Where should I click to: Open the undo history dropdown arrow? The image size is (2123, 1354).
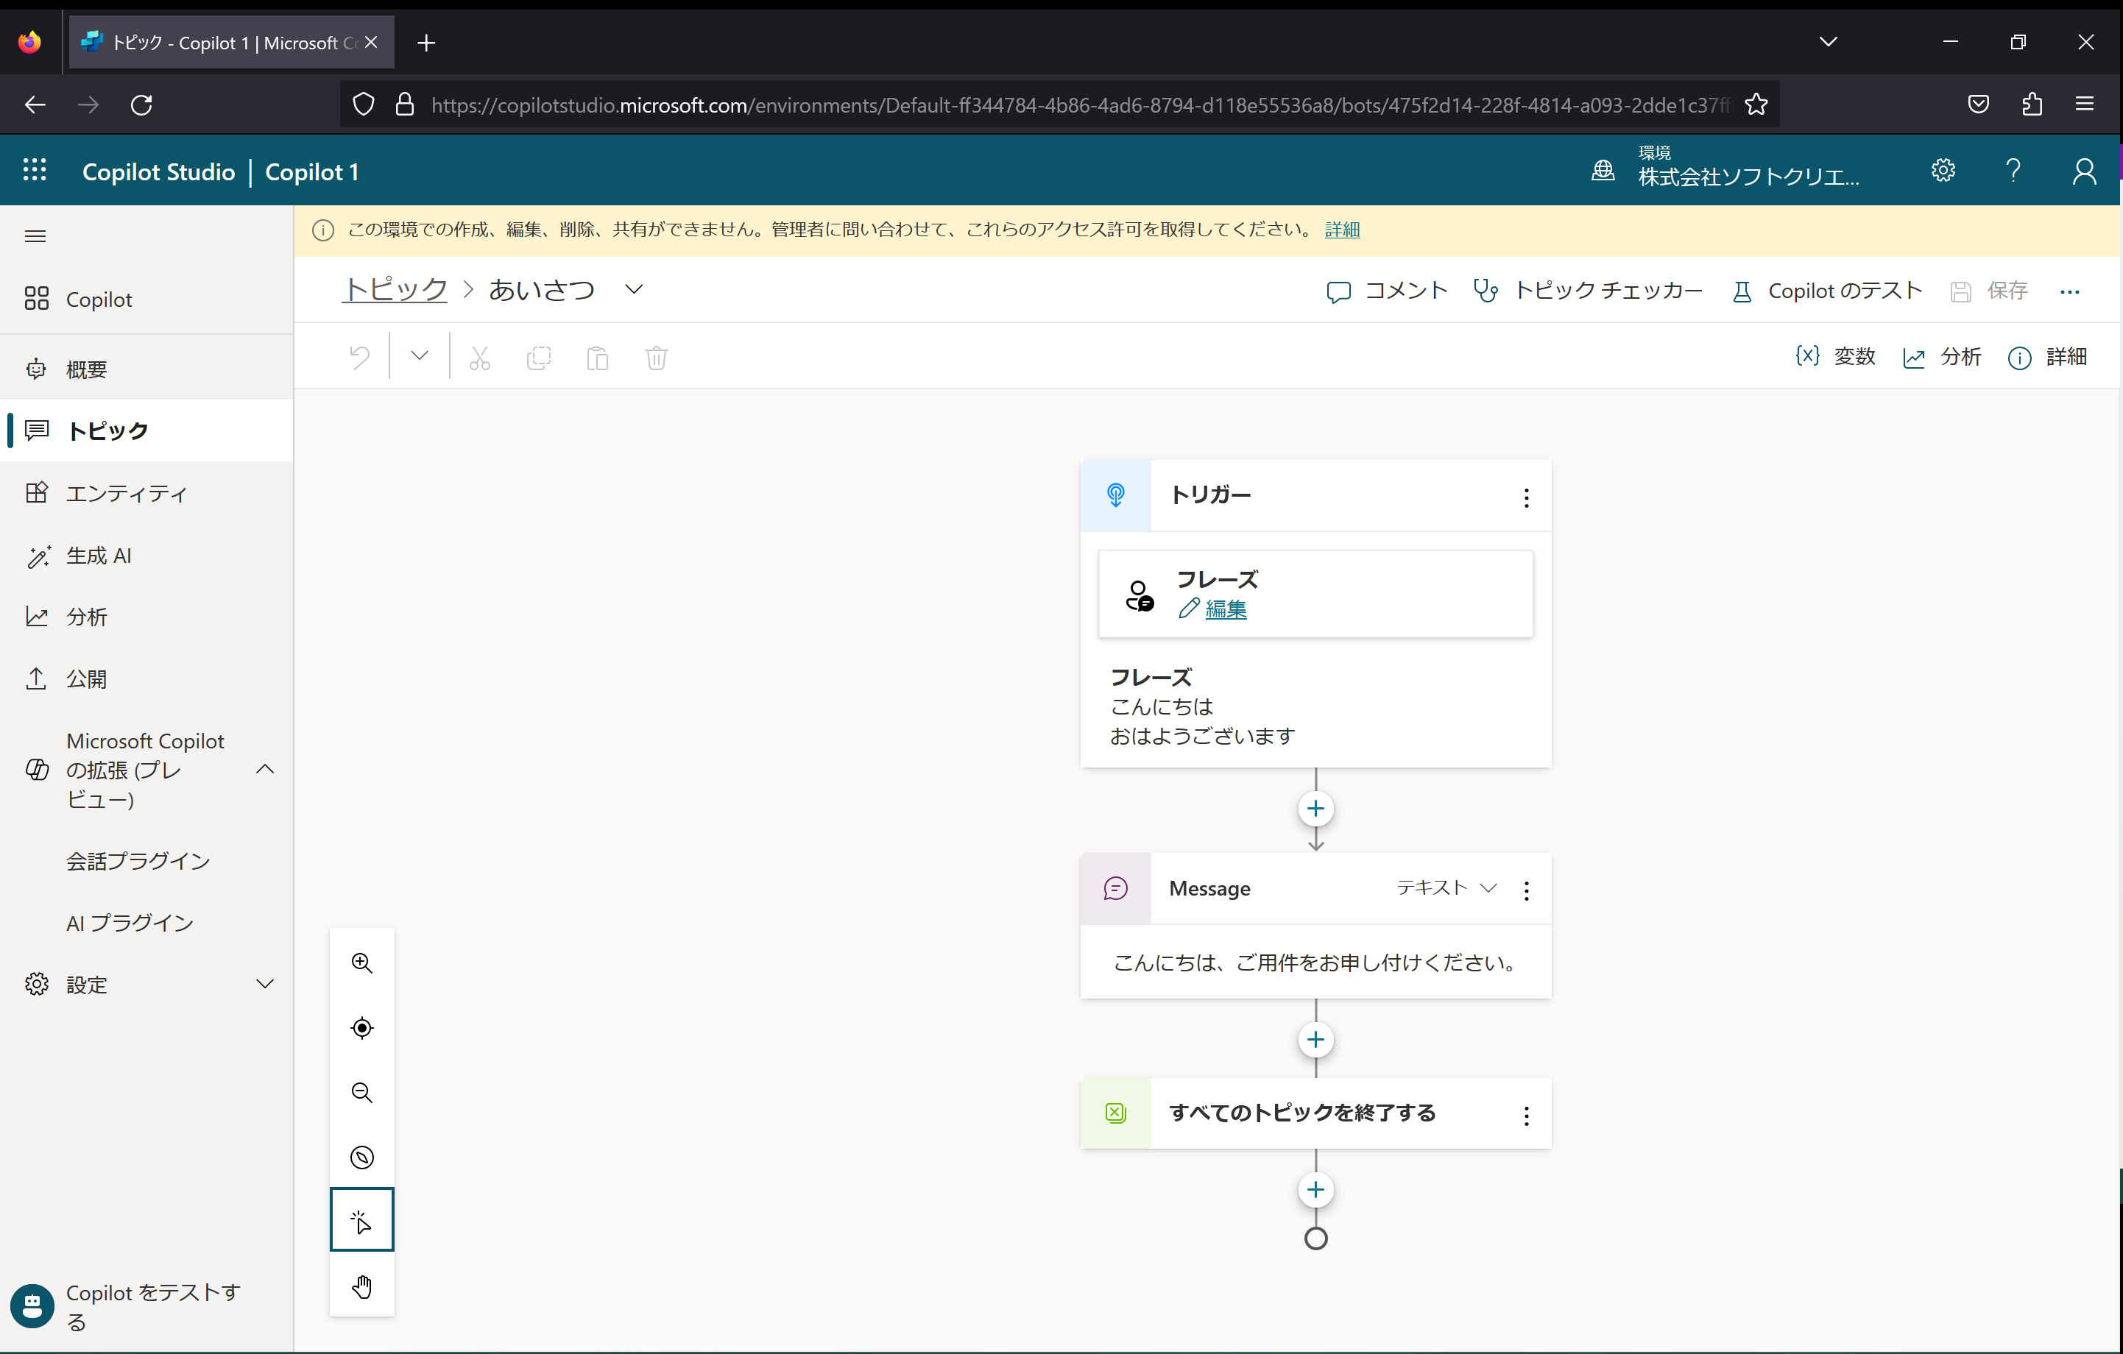point(420,355)
